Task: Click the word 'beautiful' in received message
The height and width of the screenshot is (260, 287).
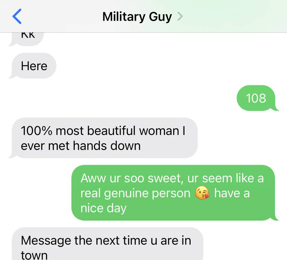Action: click(112, 131)
